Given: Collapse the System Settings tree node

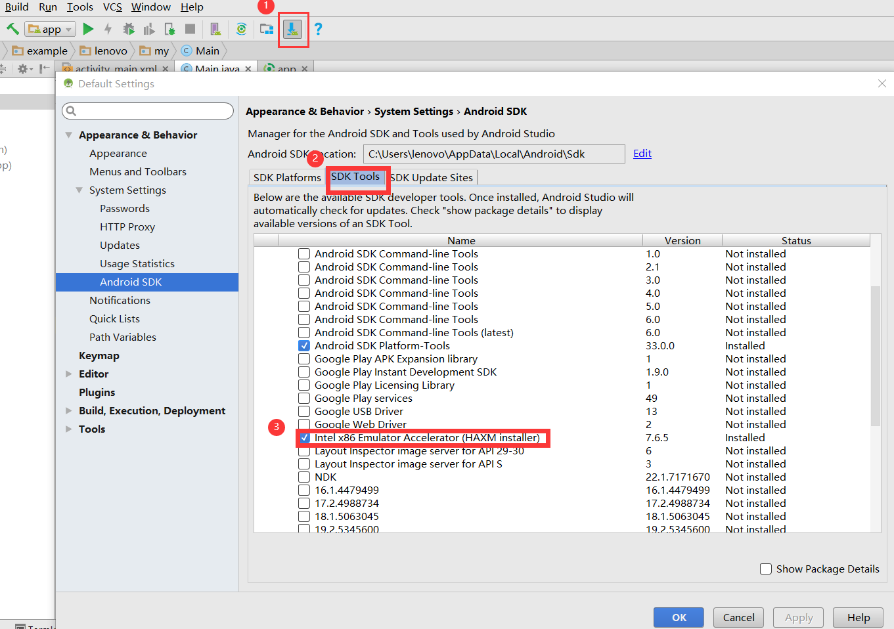Looking at the screenshot, I should tap(79, 190).
